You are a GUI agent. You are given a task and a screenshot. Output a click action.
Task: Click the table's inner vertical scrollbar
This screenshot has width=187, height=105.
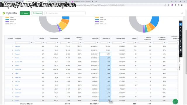pyautogui.click(x=178, y=47)
